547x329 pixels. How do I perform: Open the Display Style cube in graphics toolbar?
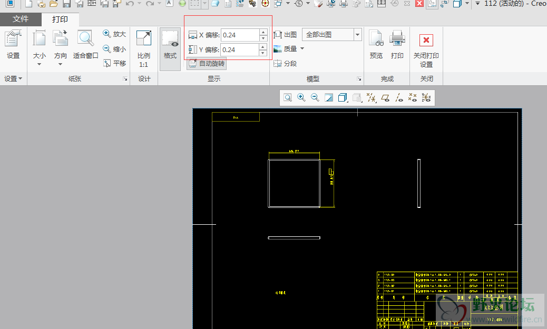pyautogui.click(x=343, y=97)
